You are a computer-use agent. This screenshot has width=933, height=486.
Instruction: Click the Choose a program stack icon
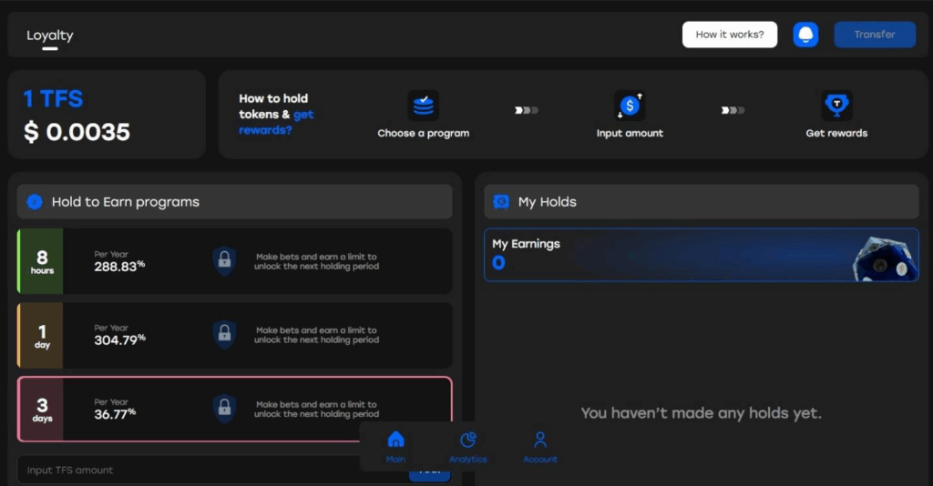pyautogui.click(x=423, y=106)
